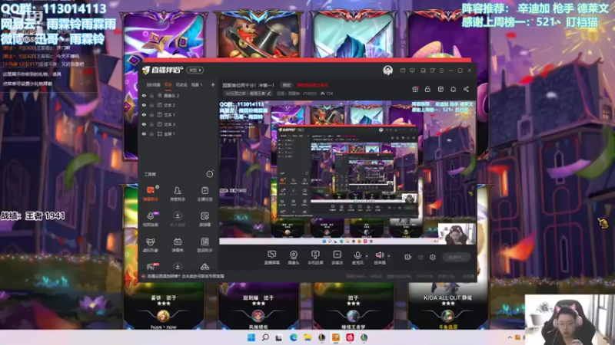Toggle lock on 文本 2 source

tap(151, 105)
